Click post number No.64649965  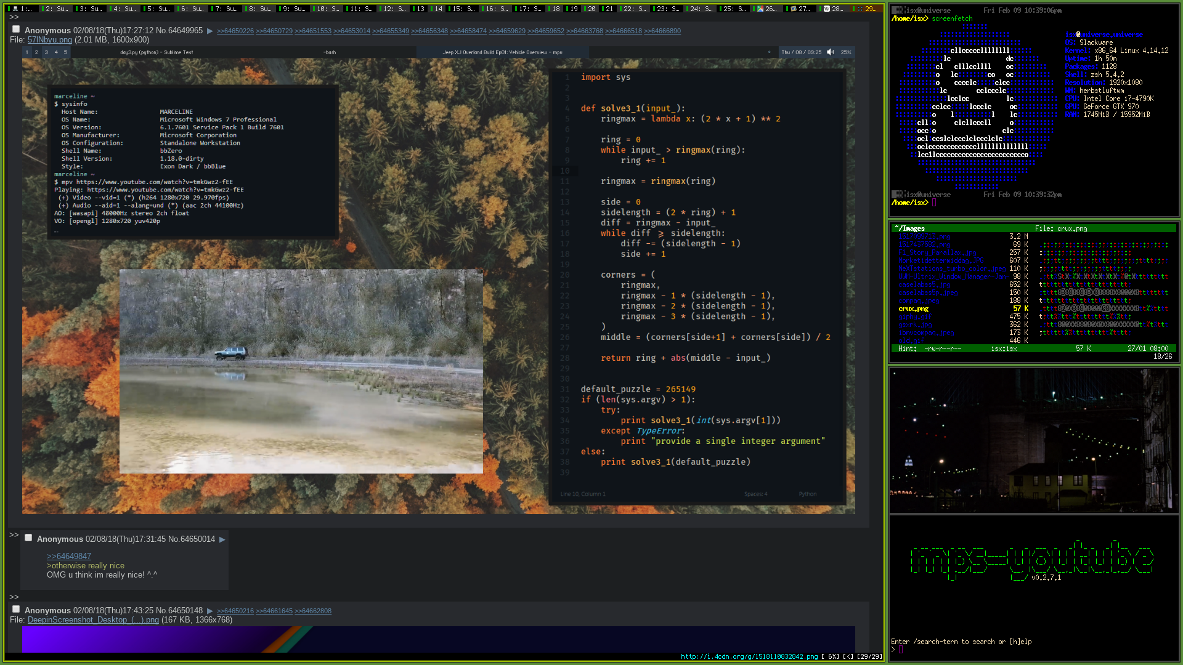(x=179, y=30)
